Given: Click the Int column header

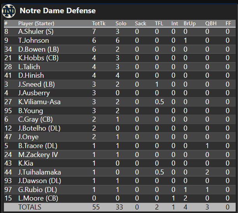Looking at the screenshot, I should click(175, 23).
